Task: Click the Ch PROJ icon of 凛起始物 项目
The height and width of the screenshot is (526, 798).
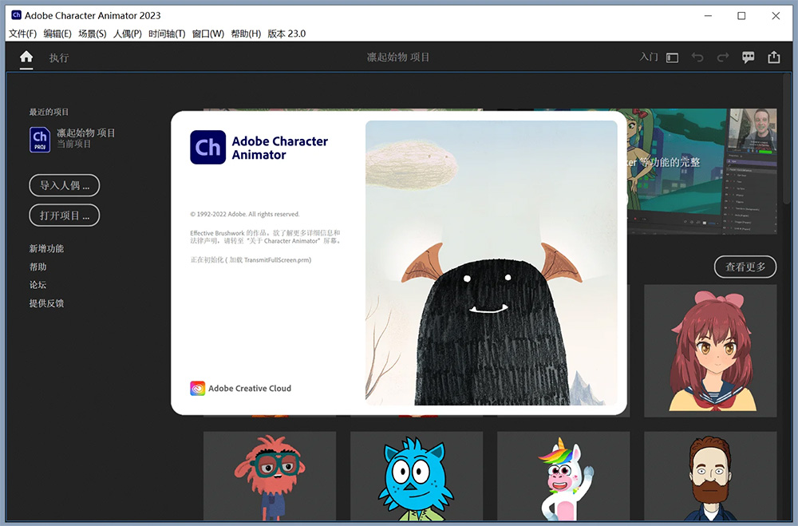Action: click(x=39, y=140)
